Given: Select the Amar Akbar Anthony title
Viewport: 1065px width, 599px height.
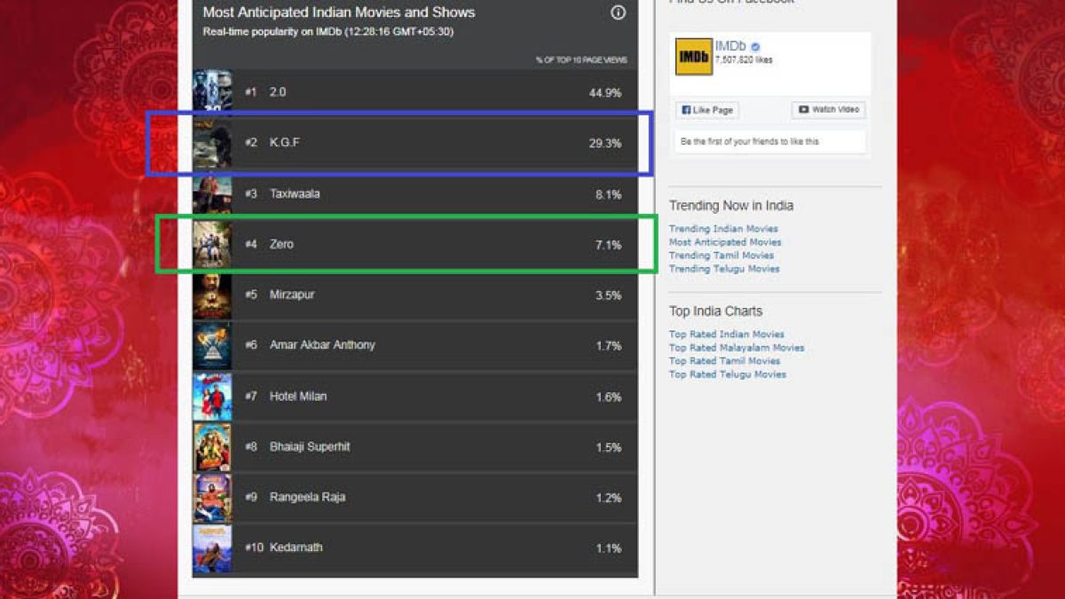Looking at the screenshot, I should 322,345.
